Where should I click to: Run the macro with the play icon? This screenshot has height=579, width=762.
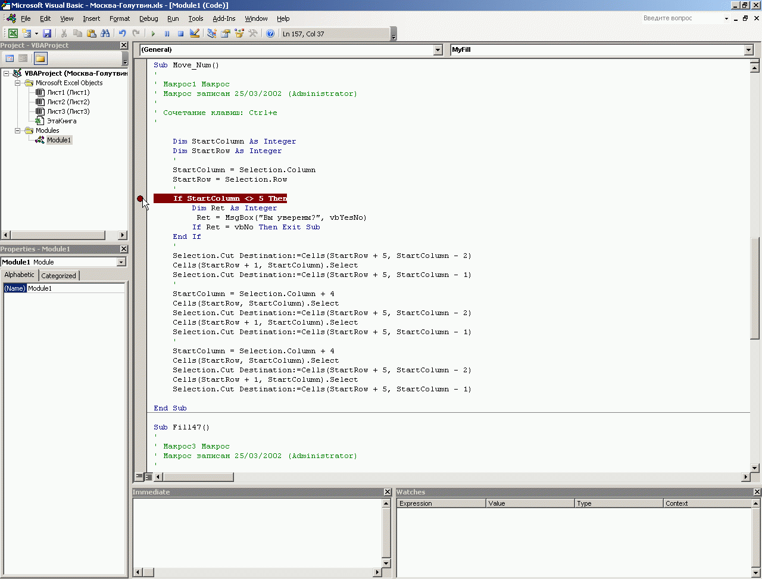tap(153, 34)
